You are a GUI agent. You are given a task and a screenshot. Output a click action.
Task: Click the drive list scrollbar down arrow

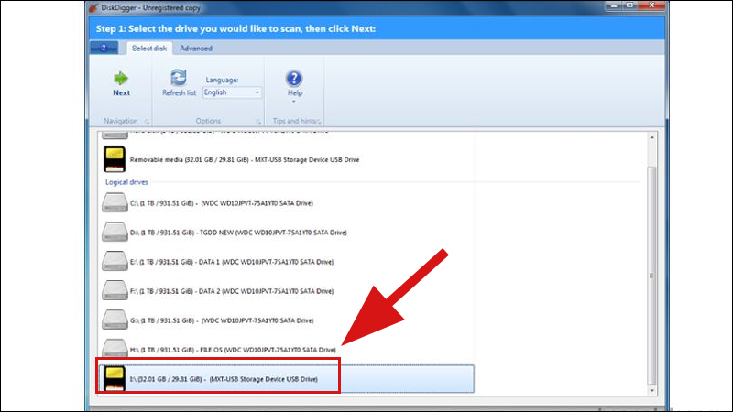pyautogui.click(x=651, y=391)
